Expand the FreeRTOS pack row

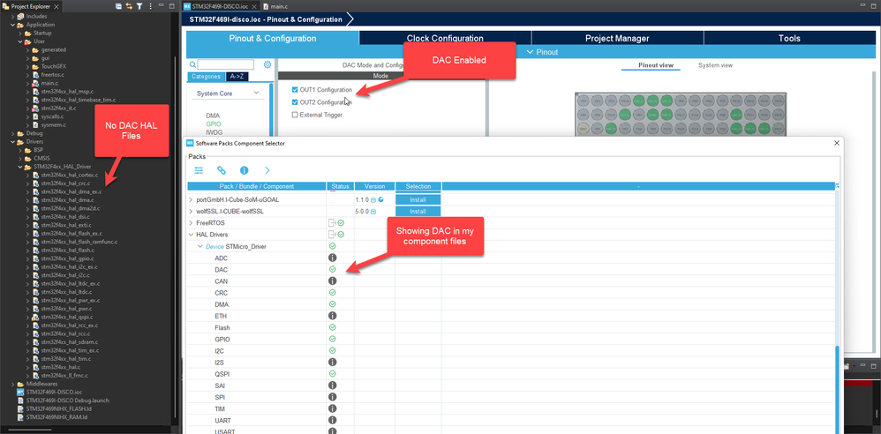tap(191, 223)
